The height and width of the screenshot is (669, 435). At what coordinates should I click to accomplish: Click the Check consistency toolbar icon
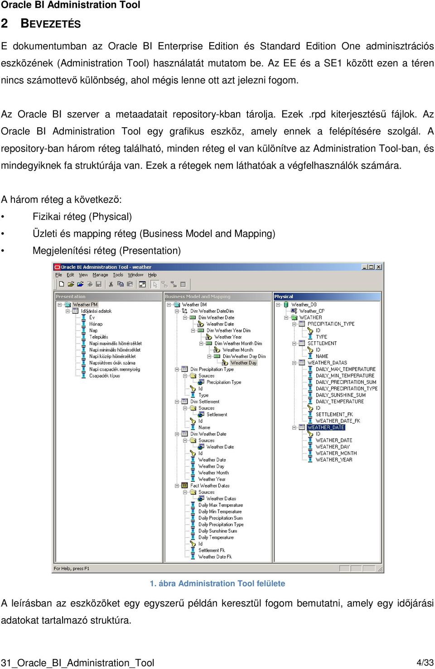(142, 284)
